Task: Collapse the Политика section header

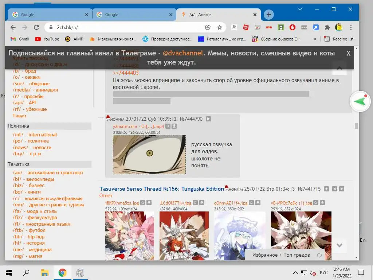Action: [49, 126]
